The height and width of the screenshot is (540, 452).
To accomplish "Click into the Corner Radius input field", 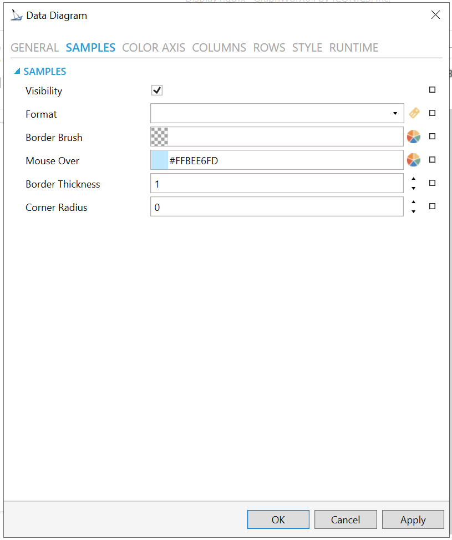I will 276,207.
